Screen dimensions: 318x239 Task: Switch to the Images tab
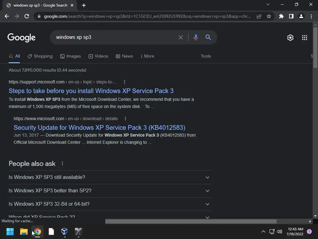70,56
